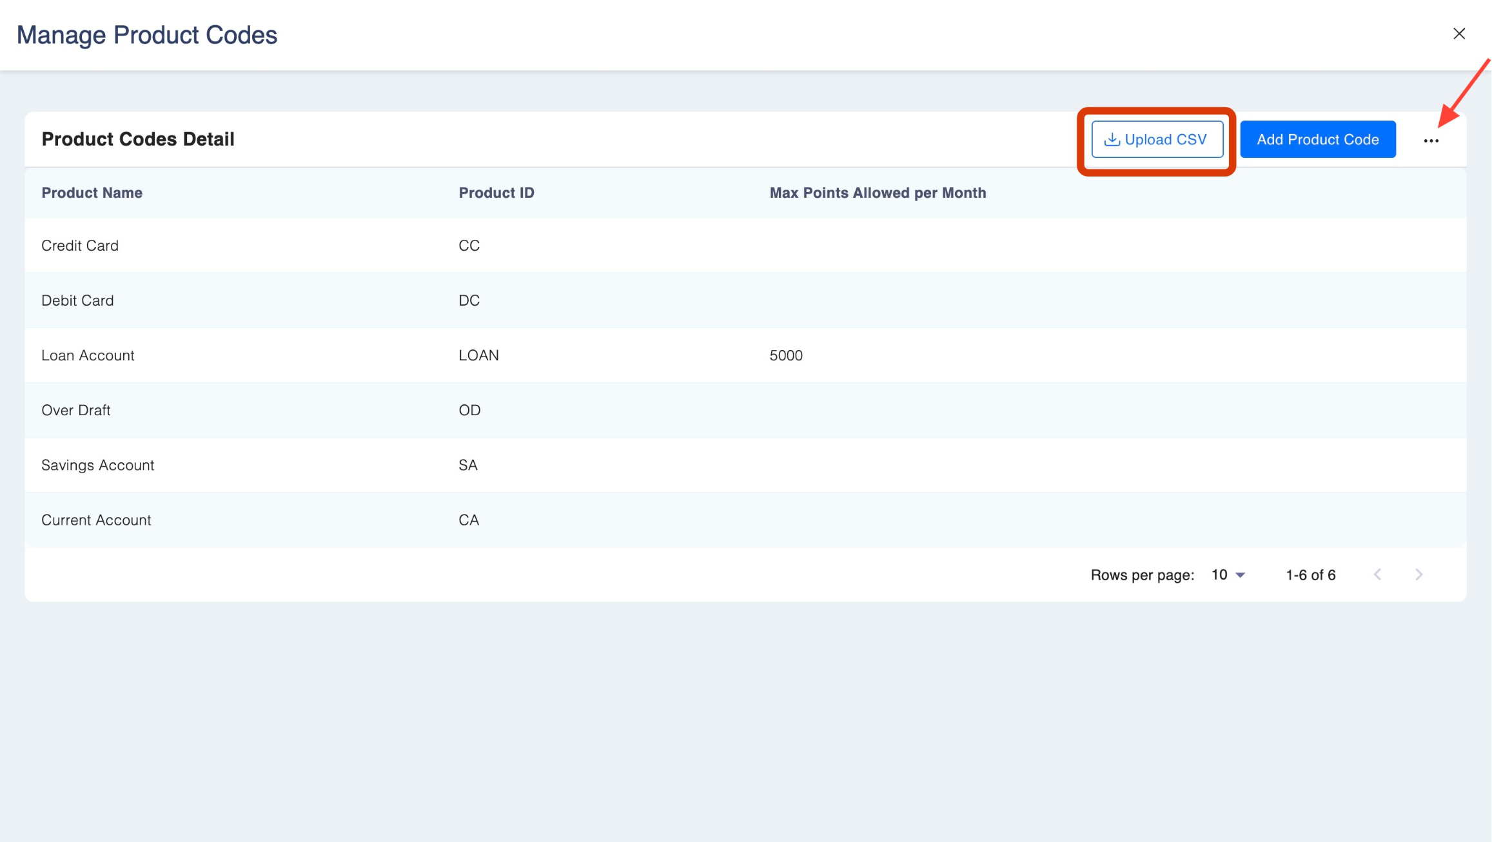Click the Product Name column header
Screen dimensions: 1492x842
point(92,193)
